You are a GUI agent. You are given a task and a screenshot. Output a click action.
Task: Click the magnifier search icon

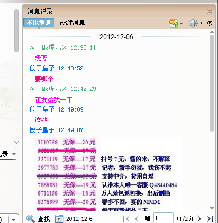pyautogui.click(x=31, y=219)
